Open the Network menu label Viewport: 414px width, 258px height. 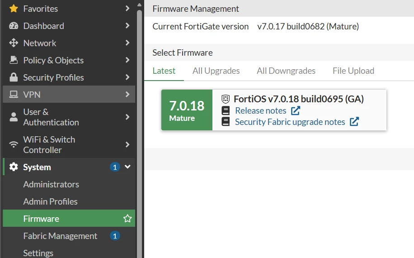tap(40, 43)
